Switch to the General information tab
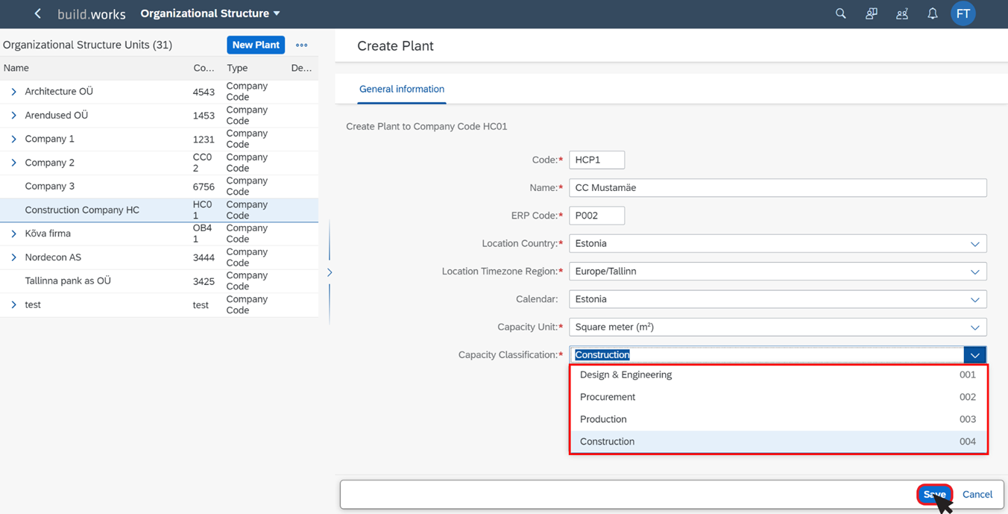This screenshot has height=514, width=1008. click(x=402, y=89)
